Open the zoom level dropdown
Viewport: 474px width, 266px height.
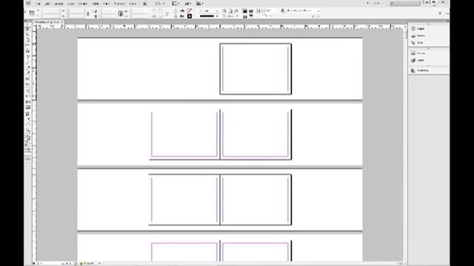(160, 4)
